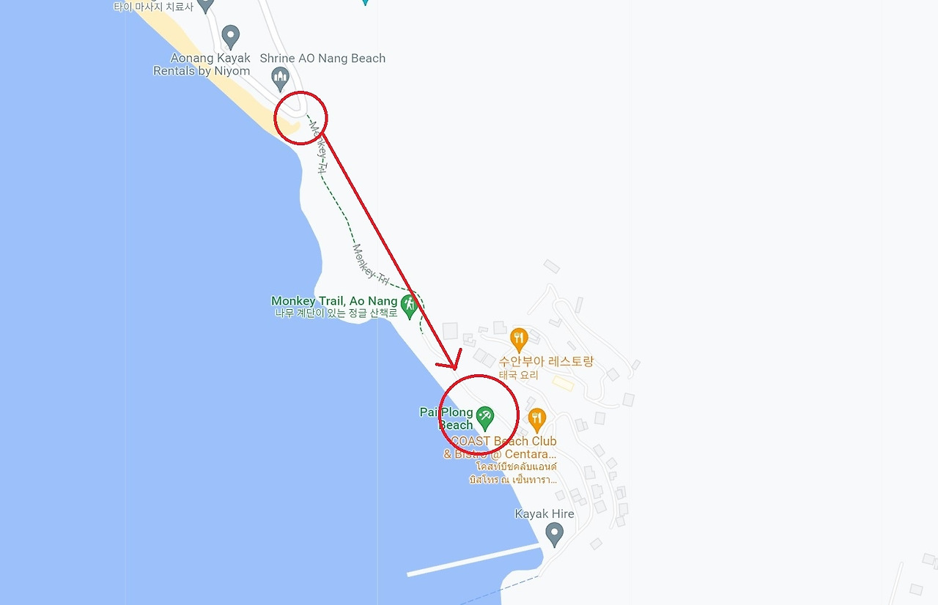Click the Kayak Hire location pin

(555, 534)
